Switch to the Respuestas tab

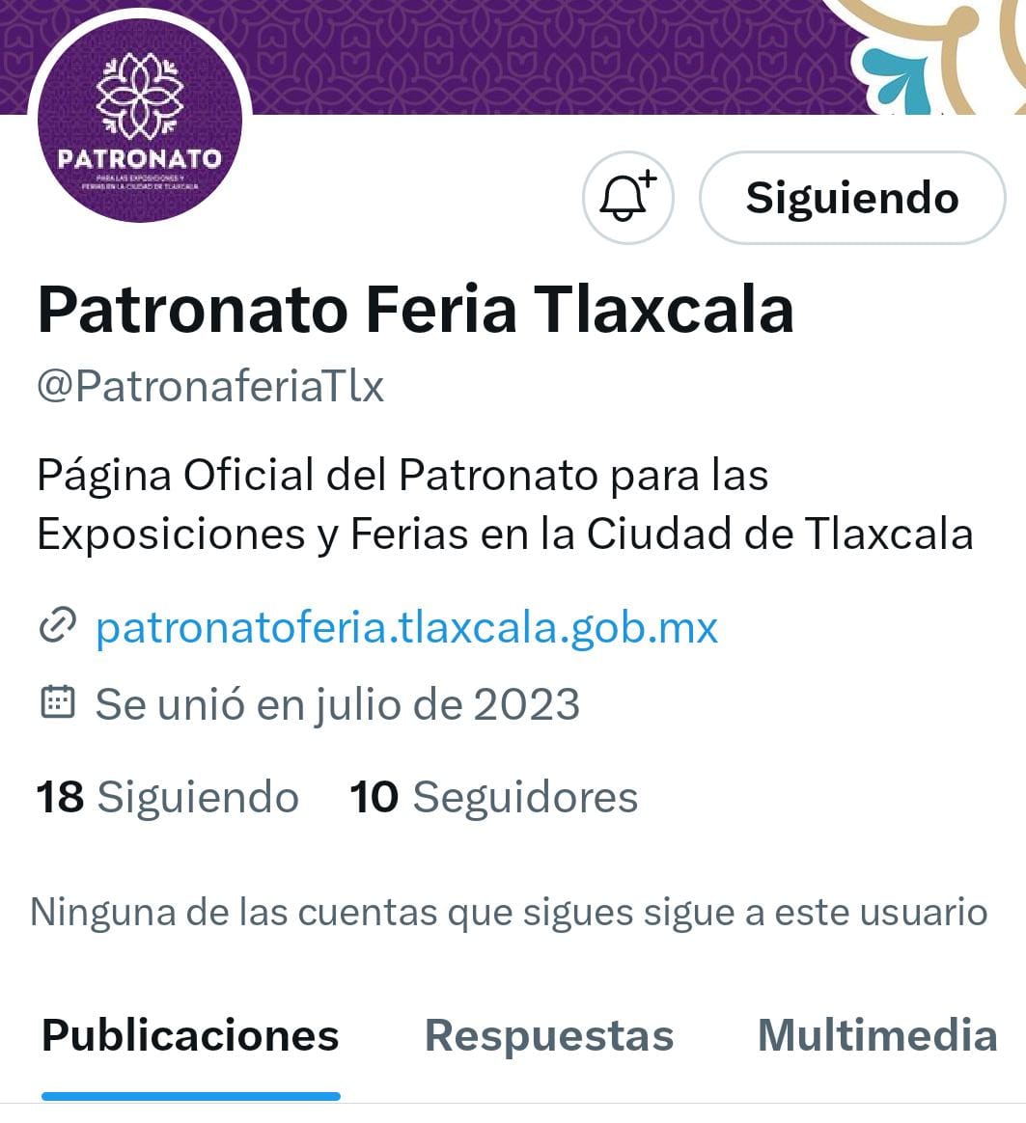point(549,1035)
